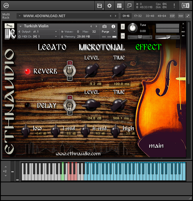Image resolution: width=193 pixels, height=201 pixels.
Task: Click the exclamation warning icon
Action: [174, 6]
